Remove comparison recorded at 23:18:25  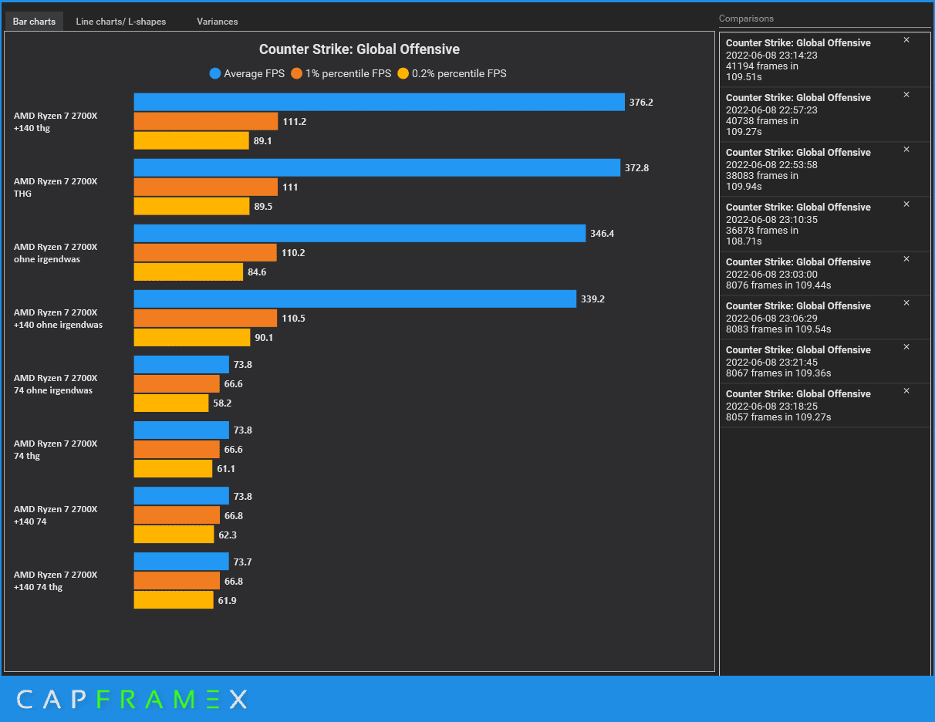[x=906, y=390]
